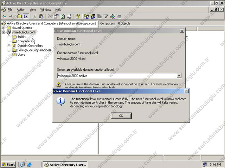Click the Create new user toolbar icon
Screen dimensions: 225x168
click(86, 16)
